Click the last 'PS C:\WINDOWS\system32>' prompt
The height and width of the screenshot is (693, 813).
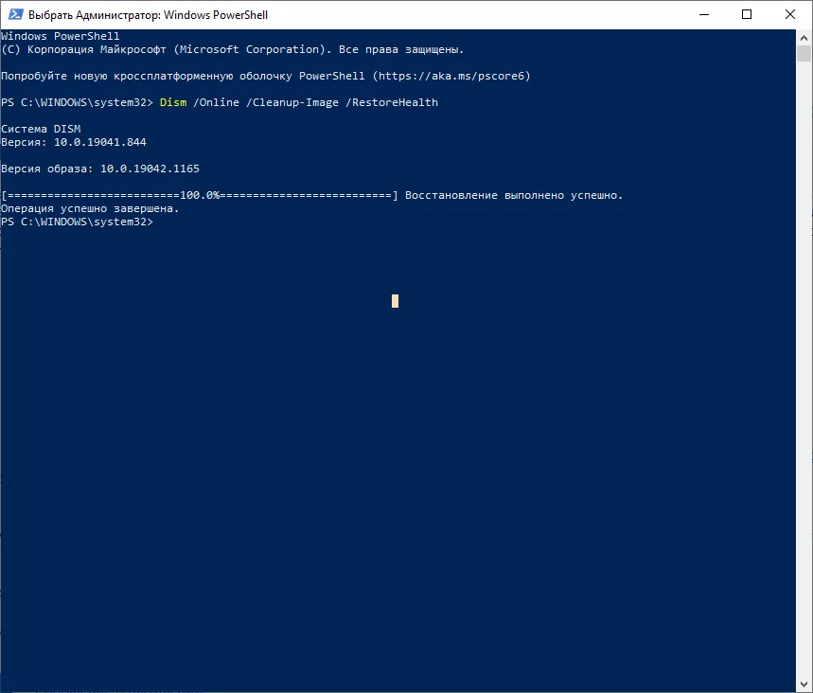(x=78, y=222)
